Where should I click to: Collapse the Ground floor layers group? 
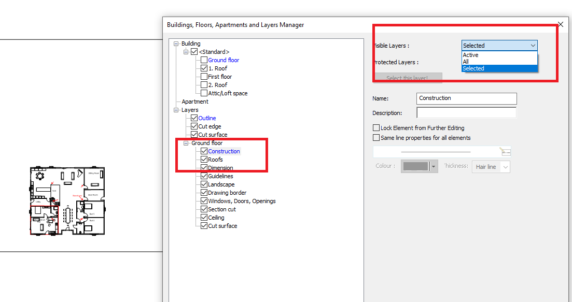coord(186,143)
